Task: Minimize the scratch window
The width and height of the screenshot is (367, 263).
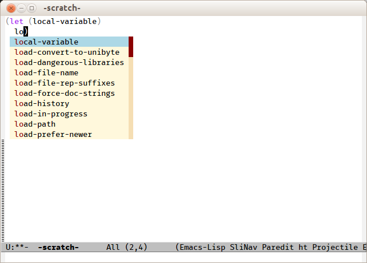Action: coord(21,8)
